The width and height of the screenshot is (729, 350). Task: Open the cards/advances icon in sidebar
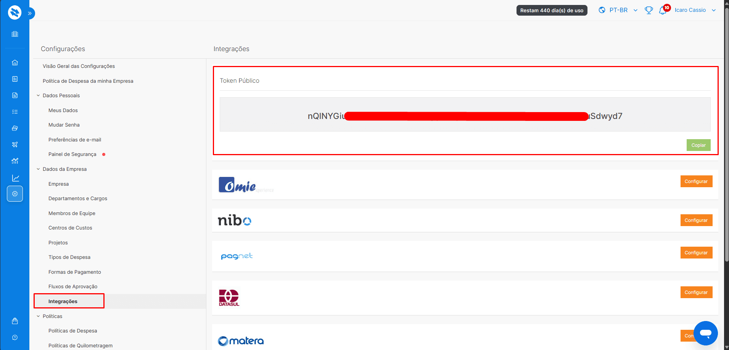tap(15, 128)
